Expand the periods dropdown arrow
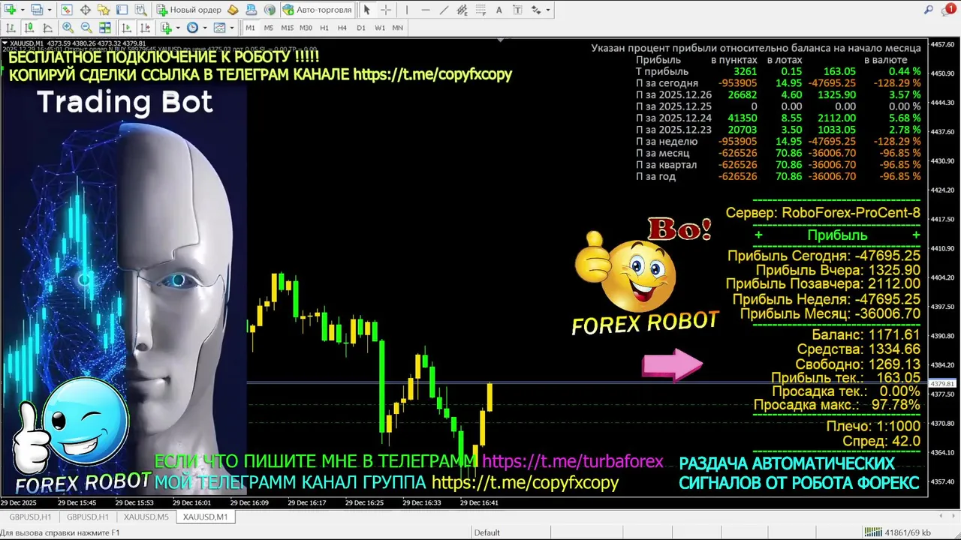Image resolution: width=961 pixels, height=540 pixels. click(205, 28)
